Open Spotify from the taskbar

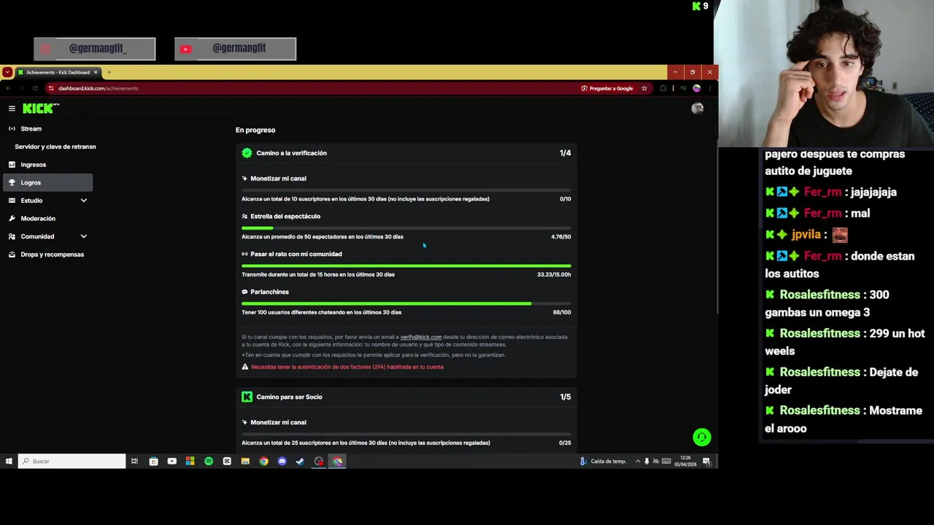[209, 461]
